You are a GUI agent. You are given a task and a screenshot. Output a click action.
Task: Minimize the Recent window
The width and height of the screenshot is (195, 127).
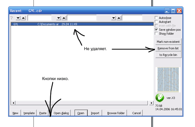click(x=167, y=11)
